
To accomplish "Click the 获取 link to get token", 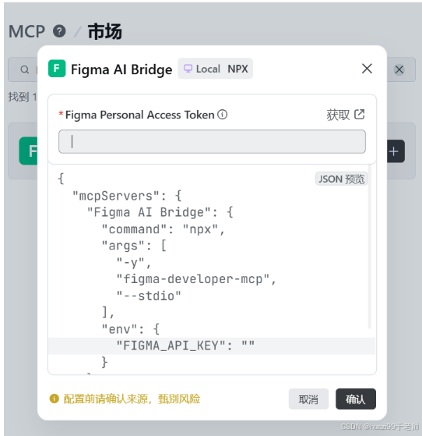I will 338,115.
